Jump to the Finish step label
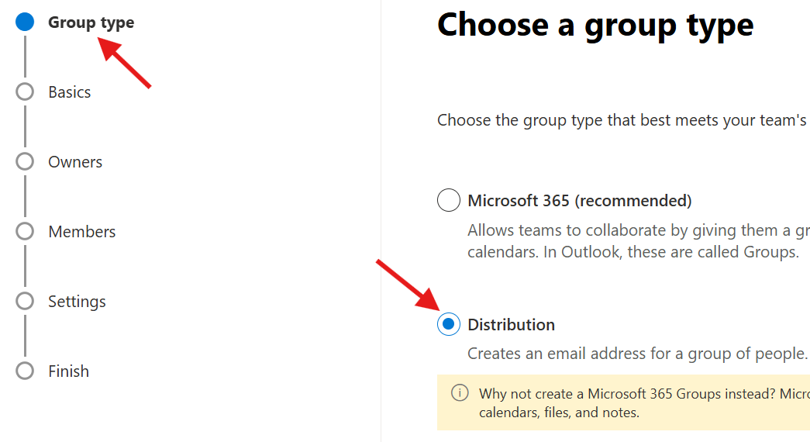810x442 pixels. 68,371
